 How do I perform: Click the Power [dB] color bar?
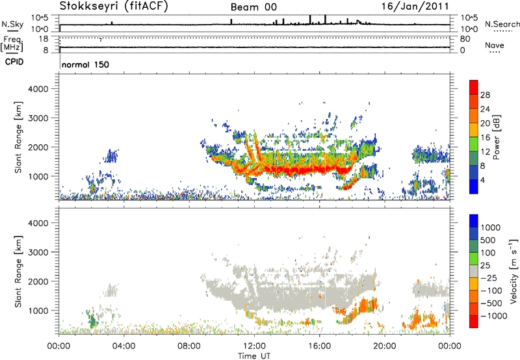pyautogui.click(x=474, y=137)
